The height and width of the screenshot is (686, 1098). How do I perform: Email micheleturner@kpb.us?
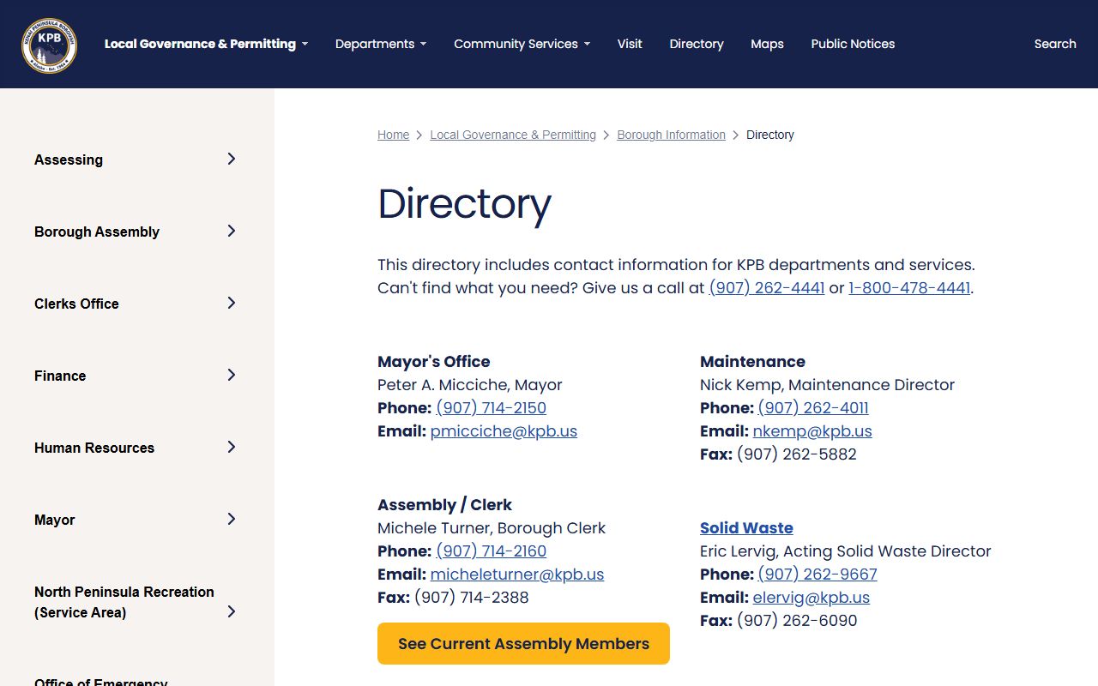(517, 575)
